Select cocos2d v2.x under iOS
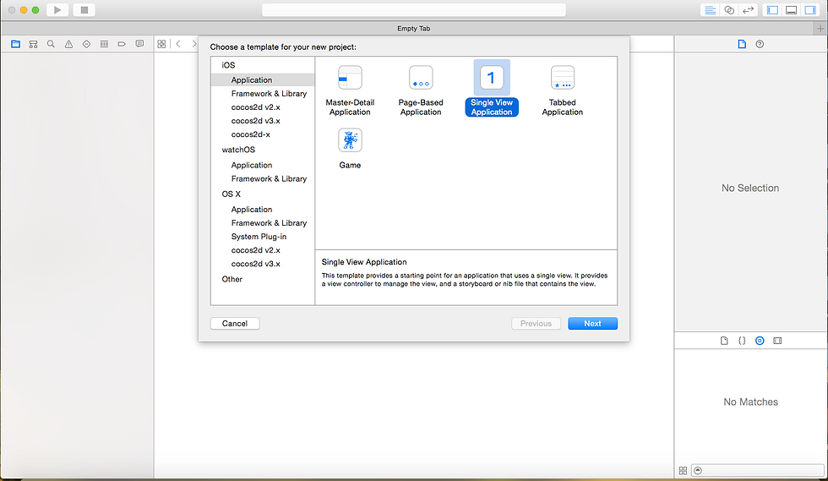The image size is (828, 481). coord(255,107)
